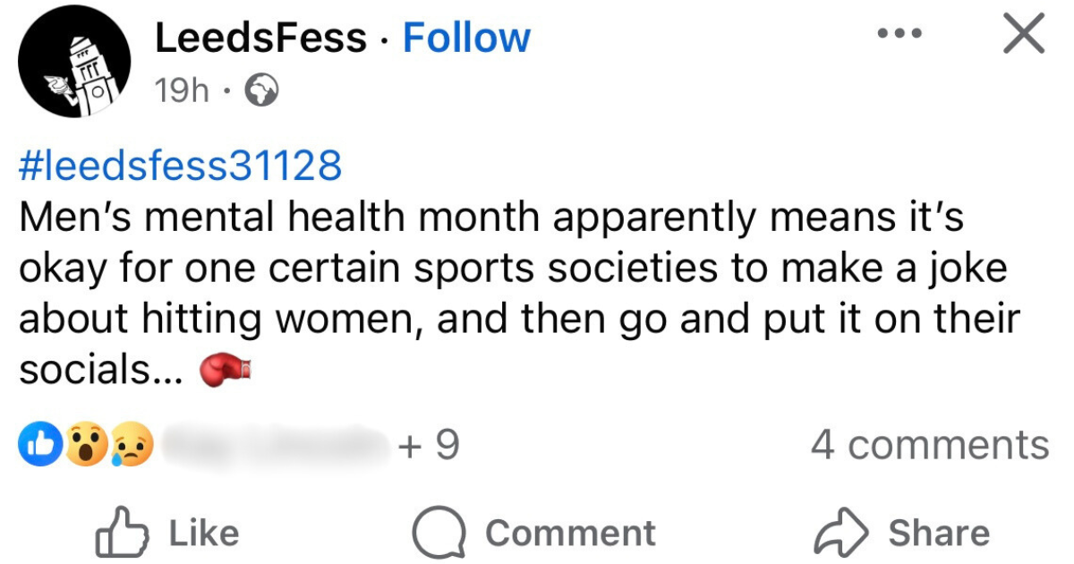Viewport: 1074px width, 564px height.
Task: Expand the 4 comments list
Action: pos(929,445)
